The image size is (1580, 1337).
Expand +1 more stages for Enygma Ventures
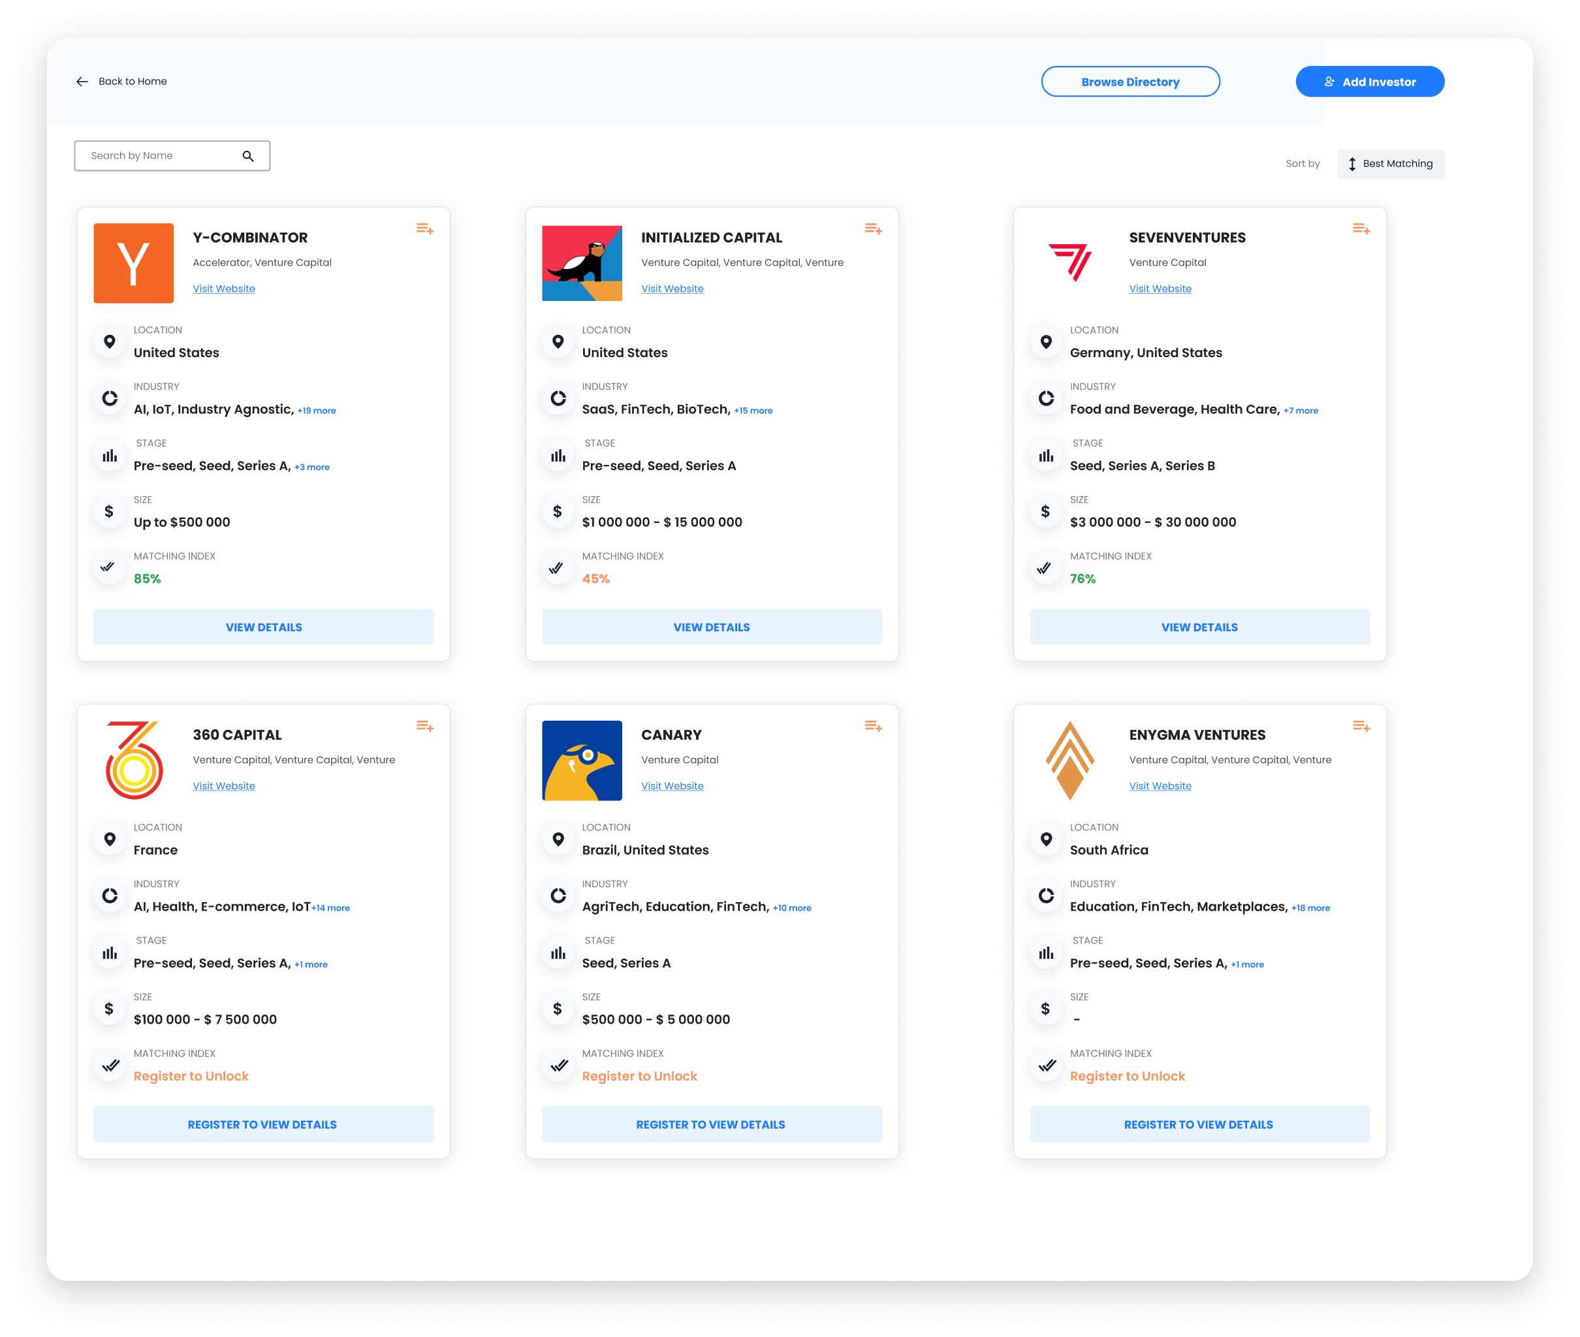click(x=1247, y=965)
